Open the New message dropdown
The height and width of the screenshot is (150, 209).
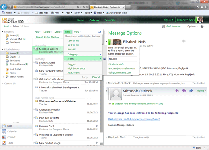coord(38,32)
